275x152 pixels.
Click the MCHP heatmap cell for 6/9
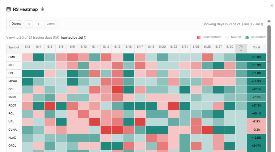pyautogui.click(x=72, y=82)
